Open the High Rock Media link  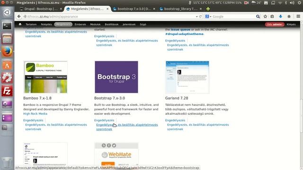point(35,114)
